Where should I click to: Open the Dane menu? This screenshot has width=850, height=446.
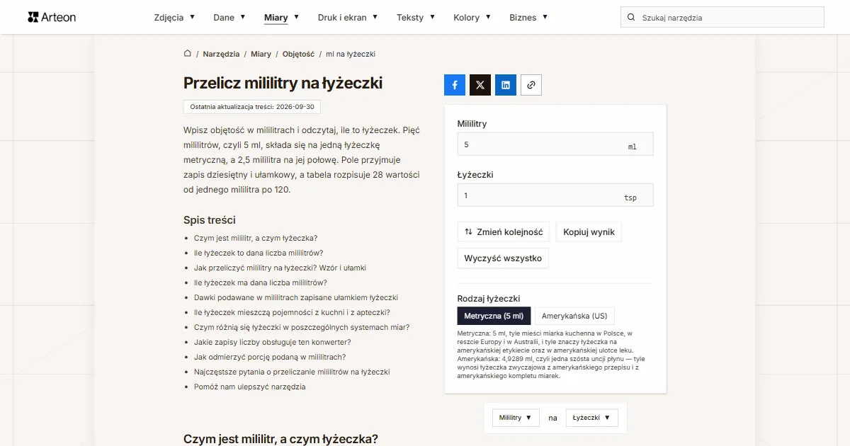click(x=229, y=18)
